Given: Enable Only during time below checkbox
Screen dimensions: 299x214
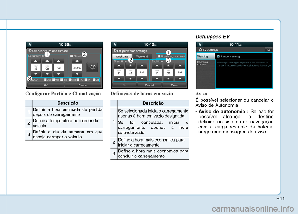Looking at the screenshot, I should [159, 56].
